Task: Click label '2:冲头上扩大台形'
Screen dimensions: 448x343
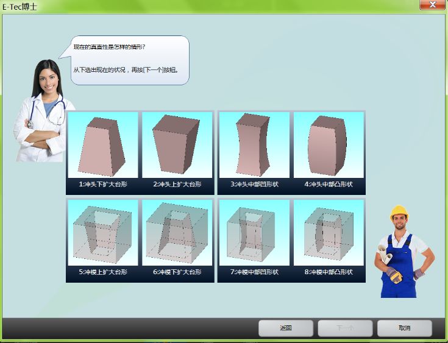Action: click(177, 184)
